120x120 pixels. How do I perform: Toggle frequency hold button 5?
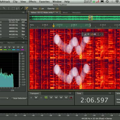9,47
